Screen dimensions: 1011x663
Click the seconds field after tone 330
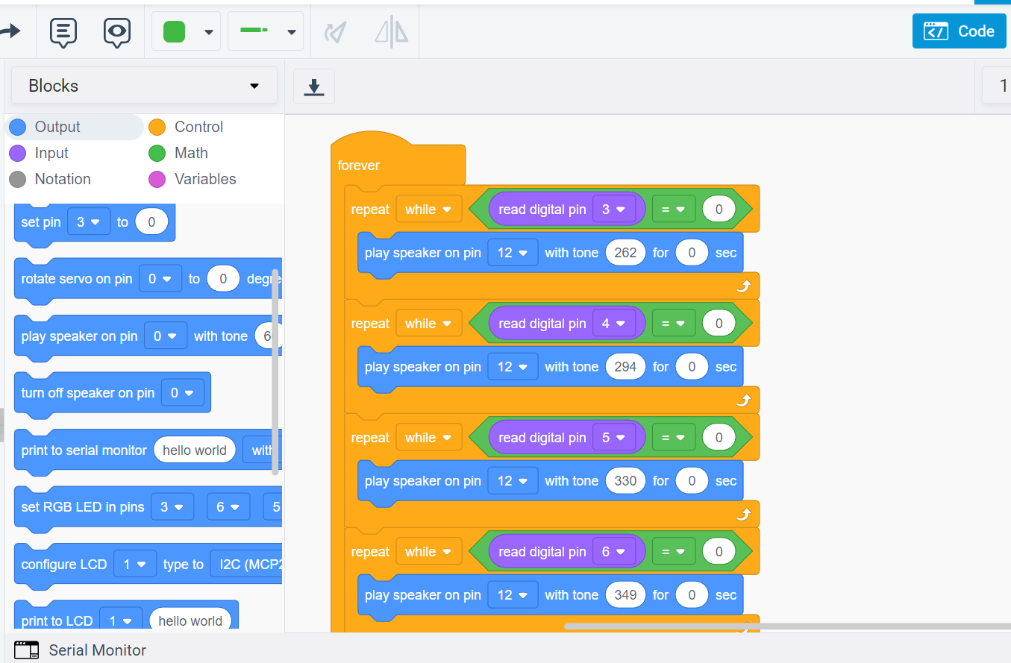pos(692,481)
